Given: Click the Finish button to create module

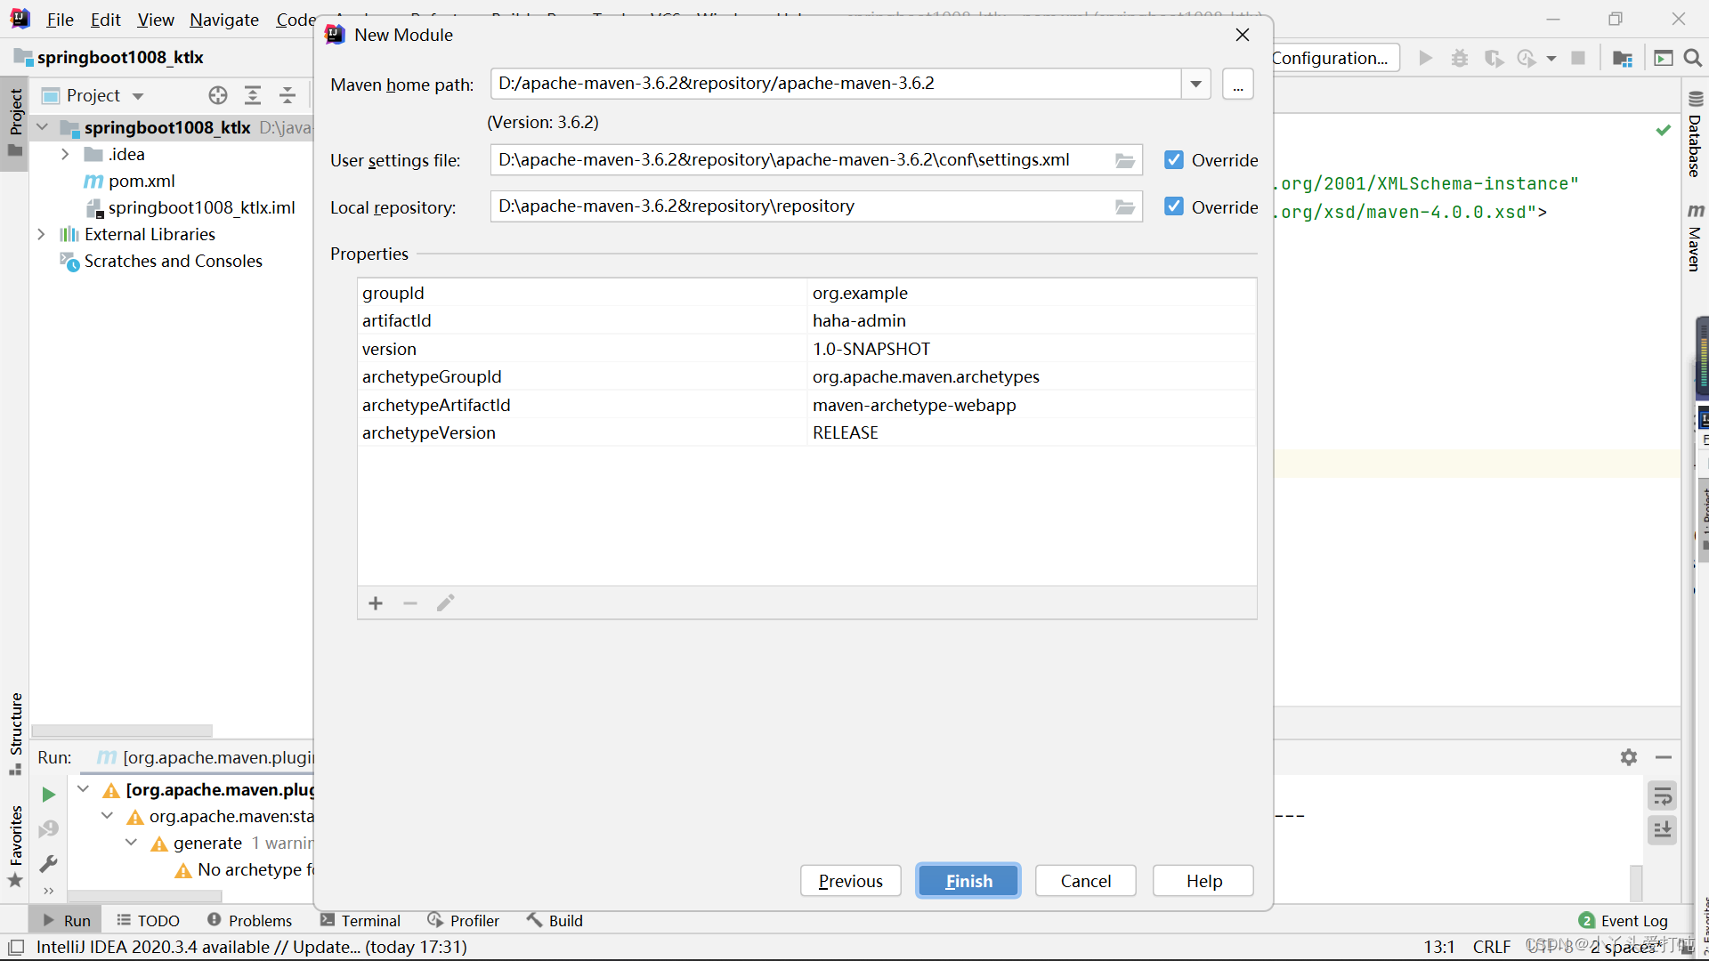Looking at the screenshot, I should point(968,880).
